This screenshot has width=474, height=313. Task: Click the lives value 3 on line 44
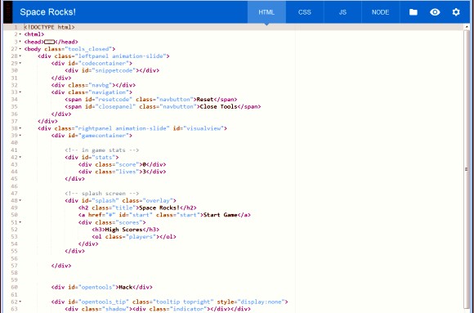click(144, 172)
